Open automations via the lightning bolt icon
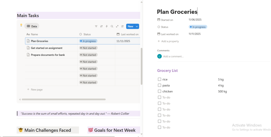271x137 pixels. tap(107, 26)
